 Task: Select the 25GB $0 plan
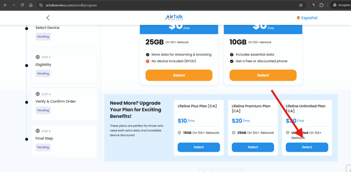[x=179, y=75]
